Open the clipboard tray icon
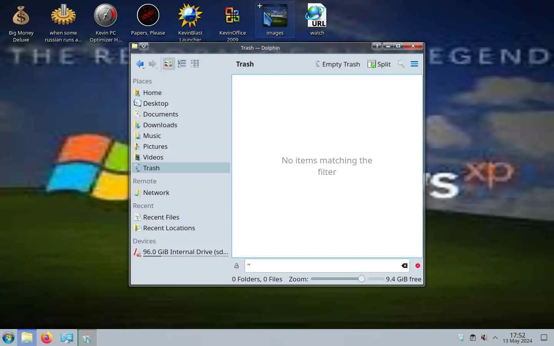 tap(472, 338)
